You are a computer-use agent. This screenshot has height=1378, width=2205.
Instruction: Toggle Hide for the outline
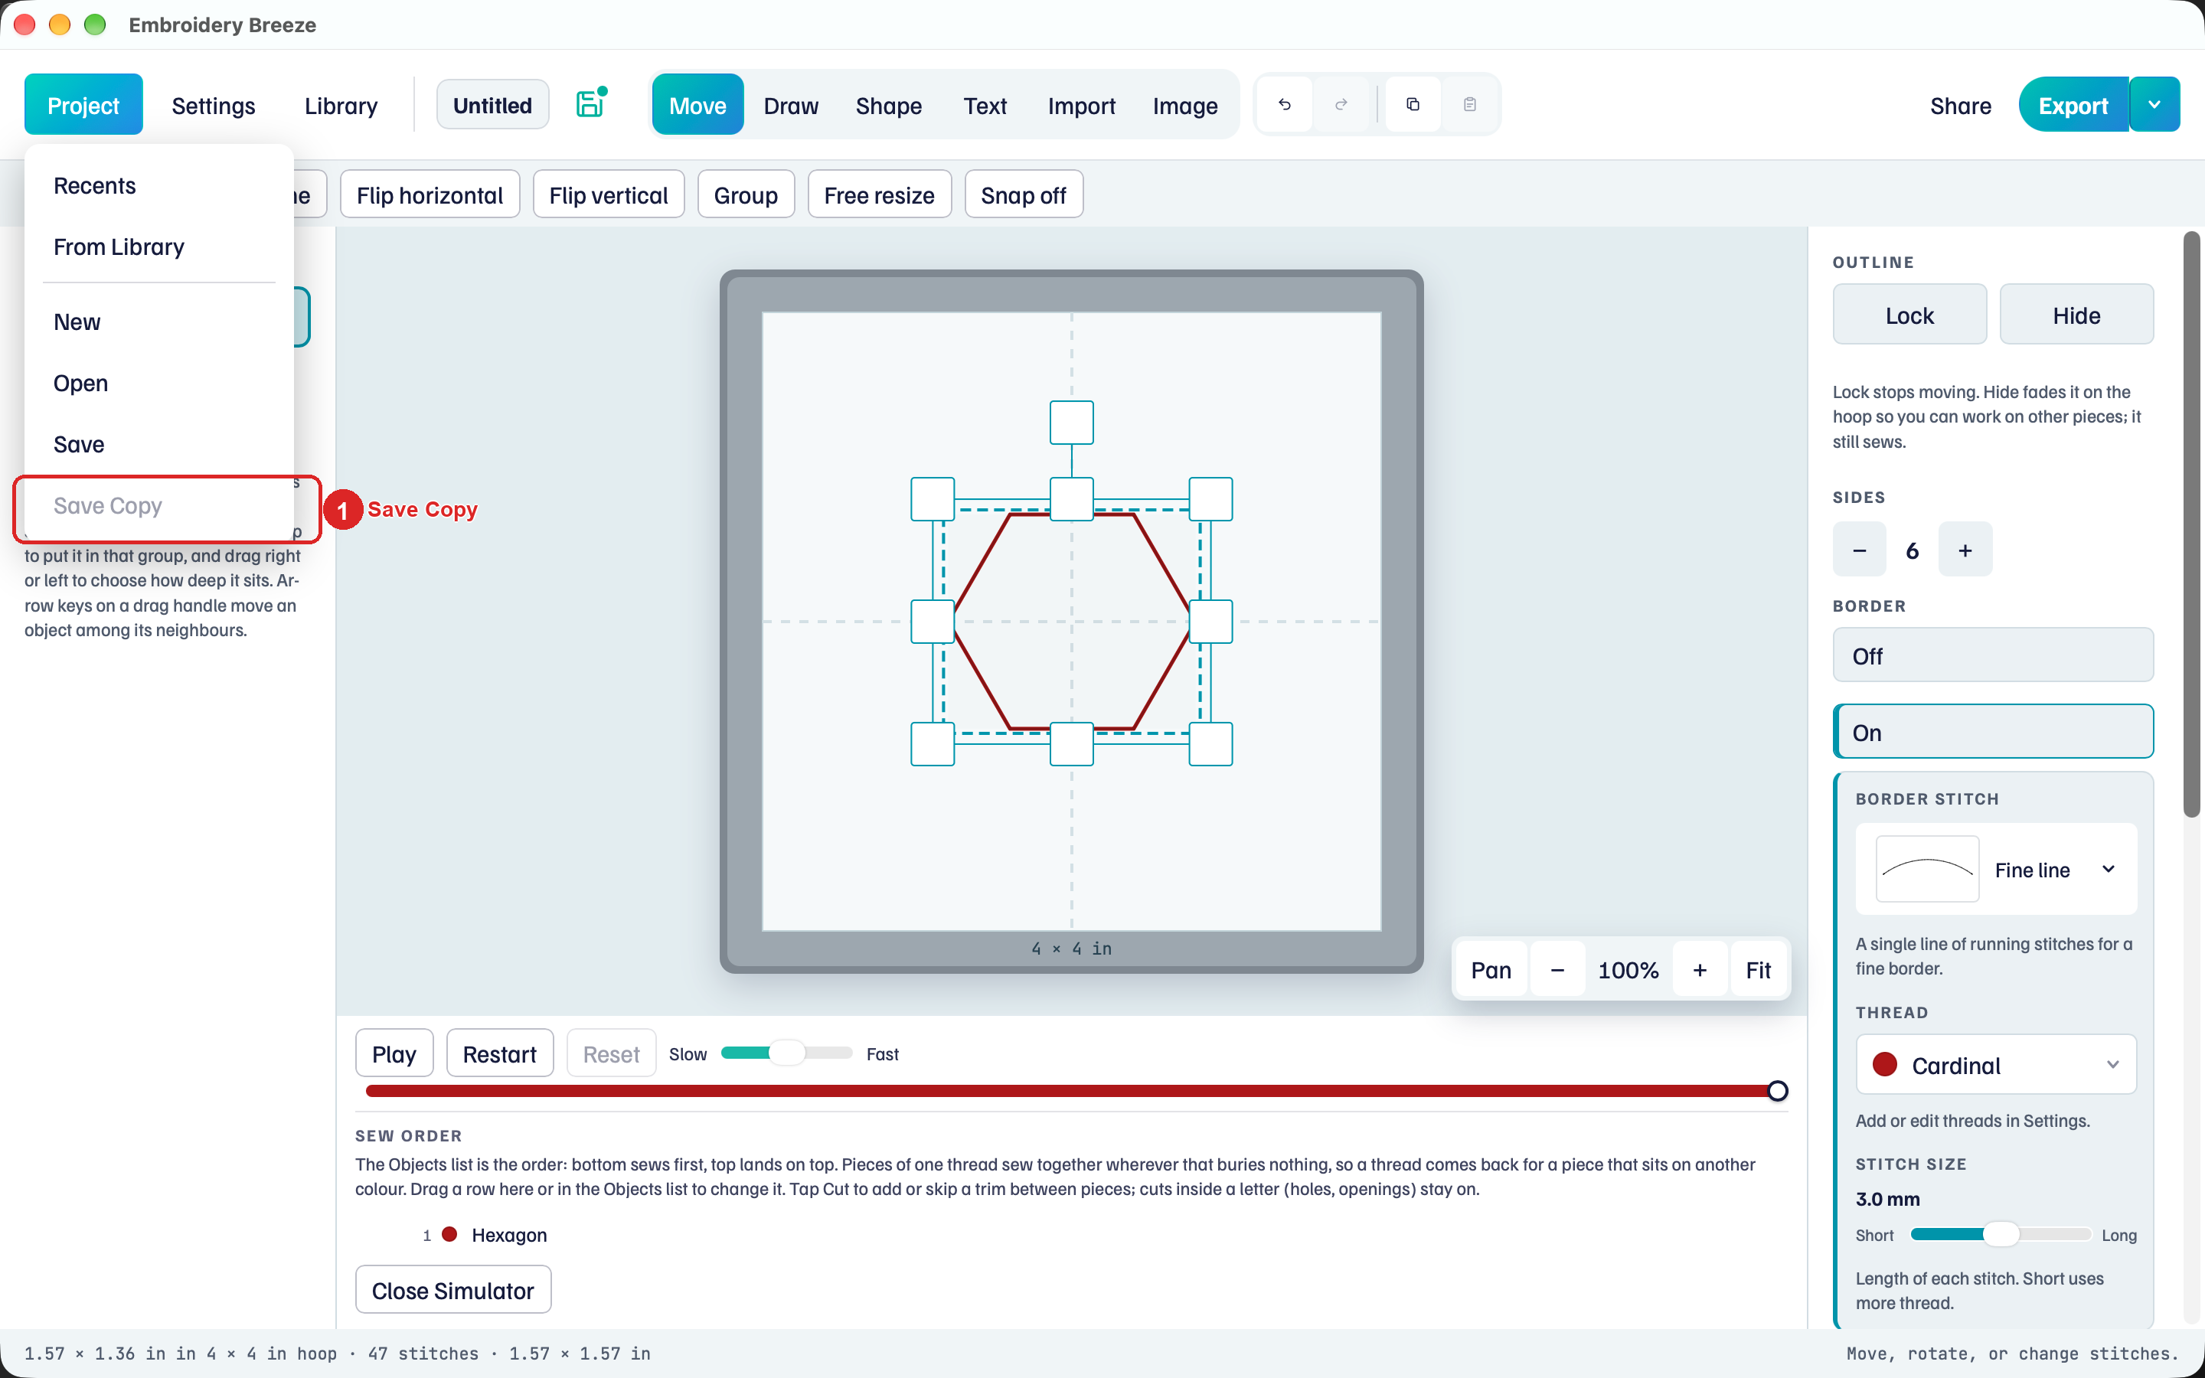(x=2076, y=315)
